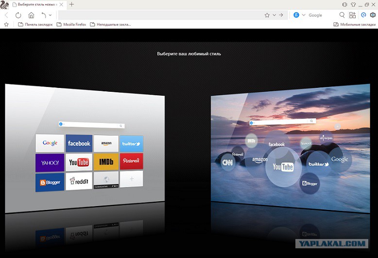Screen dimensions: 378x258
Task: Click the Blogger tile in the tile preview
Action: point(50,182)
